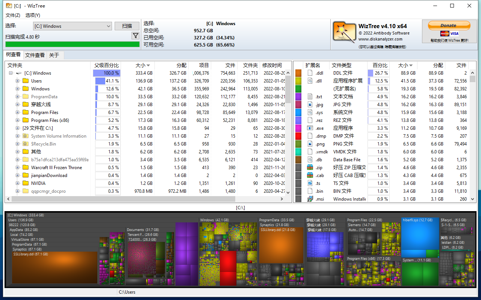Image resolution: width=481 pixels, height=300 pixels.
Task: Open the drive selection dropdown
Action: point(108,26)
